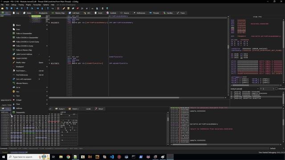
Task: Open the Locals tab
Action: tap(87, 109)
